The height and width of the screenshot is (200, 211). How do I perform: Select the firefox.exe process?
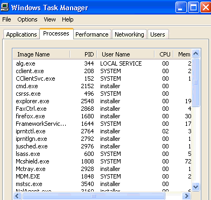[x=102, y=116]
